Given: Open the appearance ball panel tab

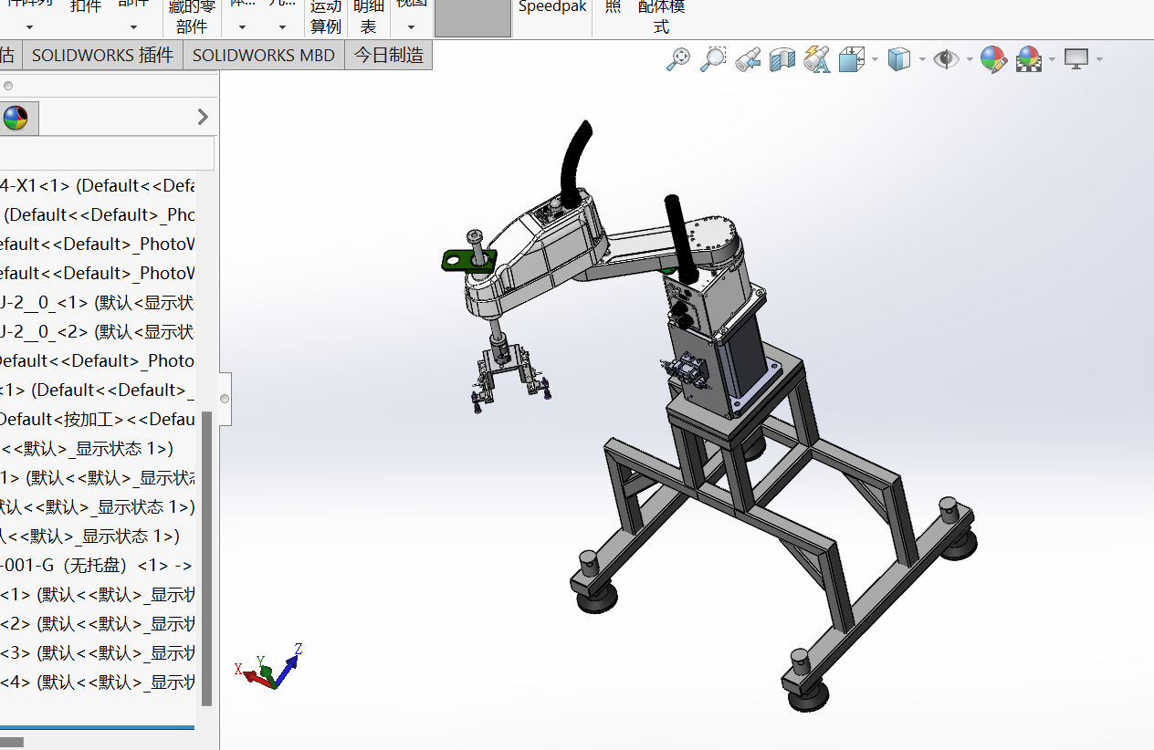Looking at the screenshot, I should point(16,118).
